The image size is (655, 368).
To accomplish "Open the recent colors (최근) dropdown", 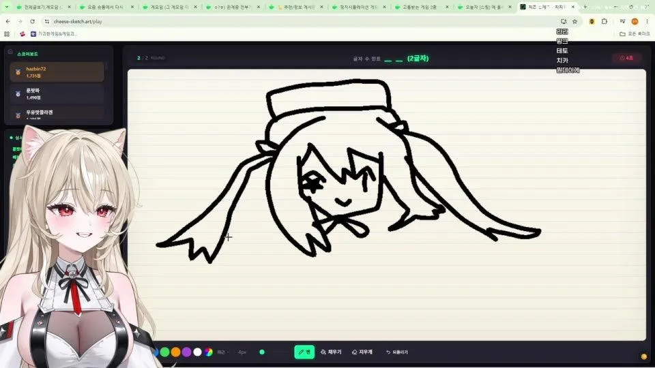I will [222, 352].
